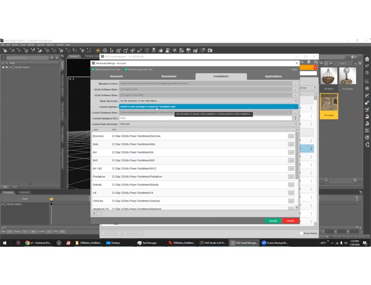Open the Allow Shortcuts dropdown
Viewport: 371px width, 285px height.
(296, 101)
